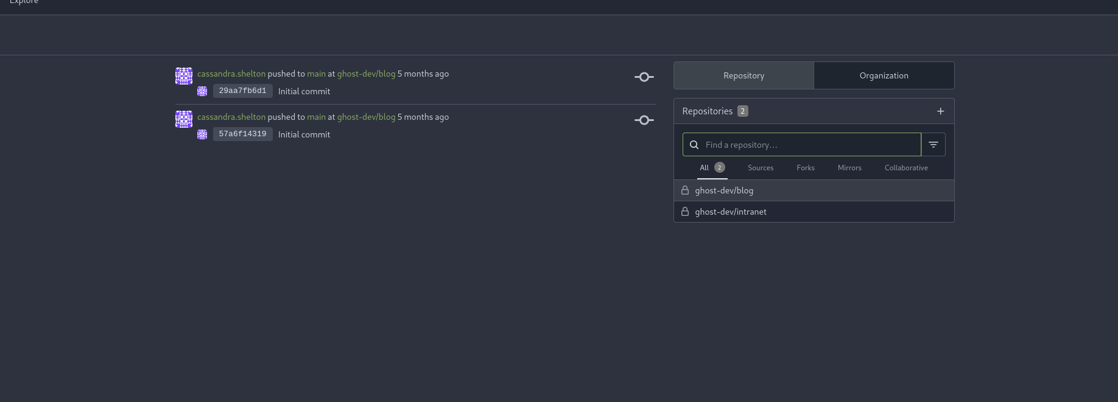Click the magnifier icon in repository search
This screenshot has width=1118, height=402.
(694, 145)
